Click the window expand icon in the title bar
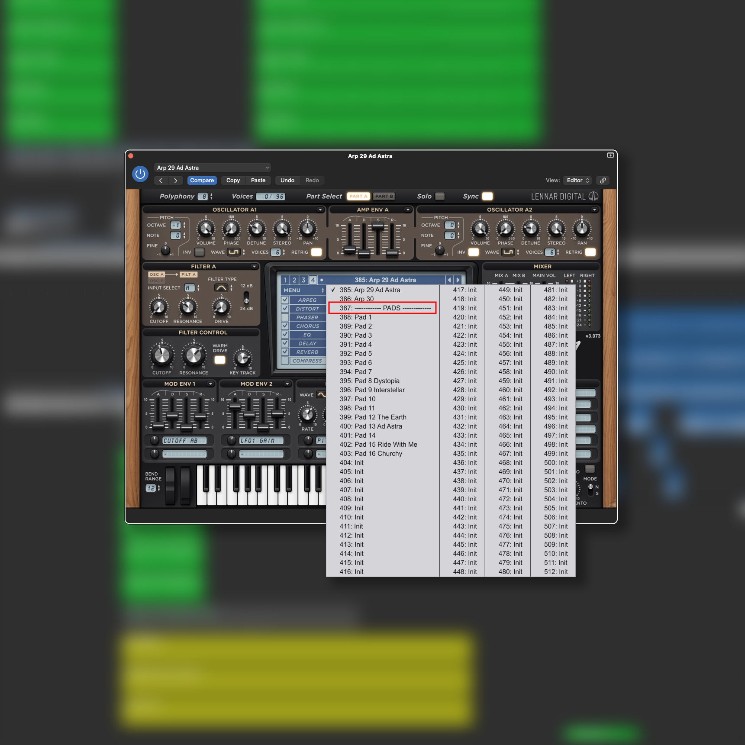This screenshot has height=745, width=745. coord(610,155)
